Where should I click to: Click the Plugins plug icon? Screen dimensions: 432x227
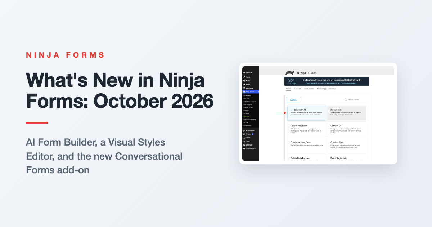tap(244, 134)
